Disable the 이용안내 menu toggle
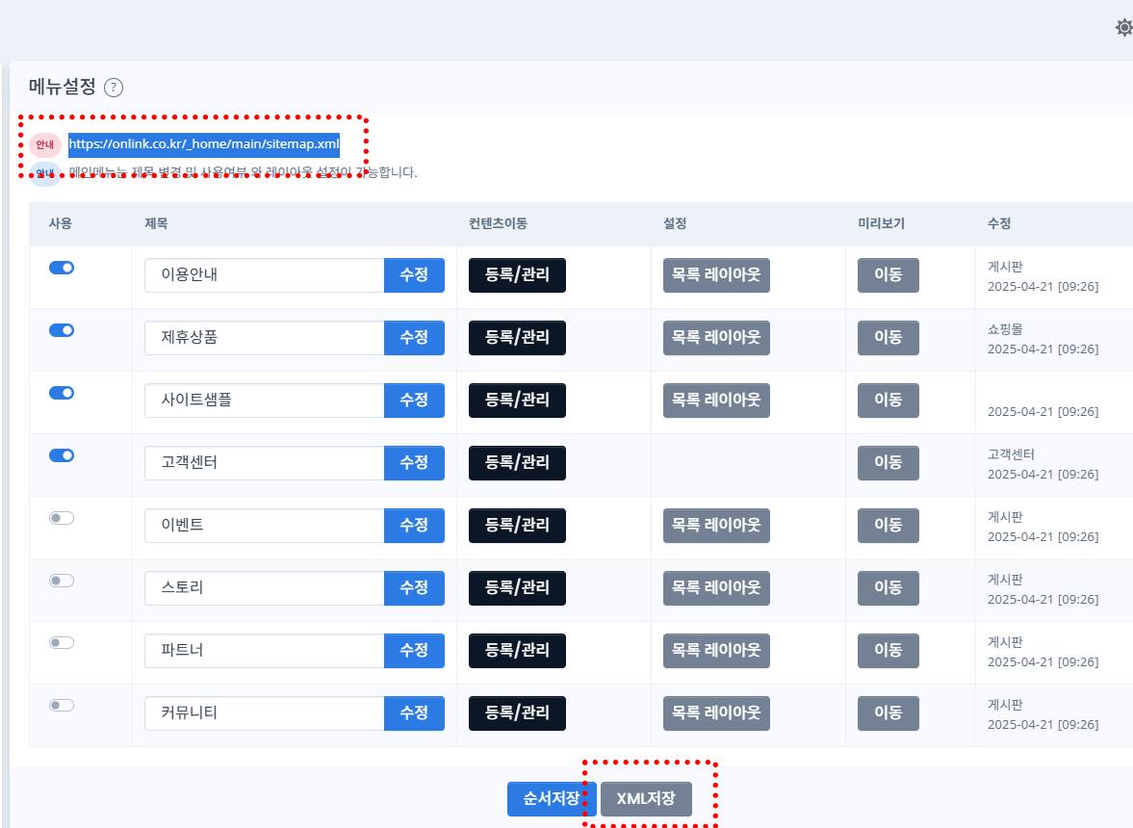The image size is (1133, 828). pos(62,268)
